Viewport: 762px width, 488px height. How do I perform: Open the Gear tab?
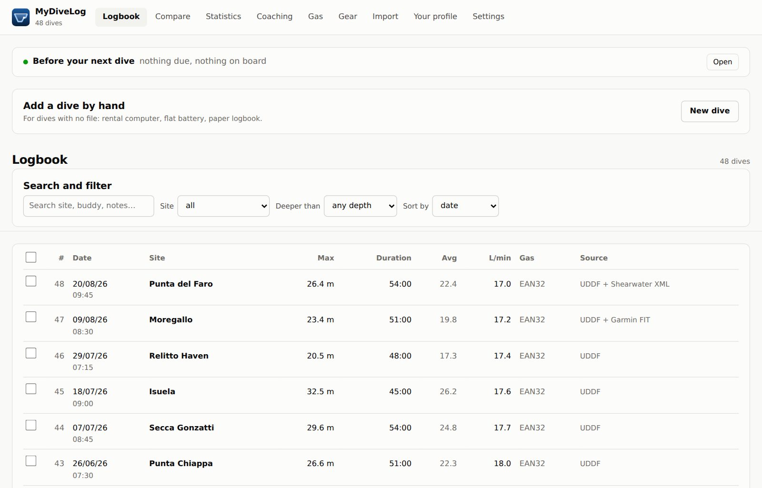click(x=348, y=17)
